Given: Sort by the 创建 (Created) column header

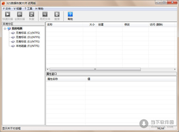Looking at the screenshot, I should (x=109, y=25).
